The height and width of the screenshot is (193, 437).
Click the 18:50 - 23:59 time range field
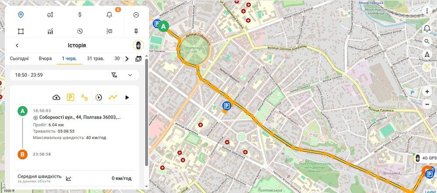point(74,75)
